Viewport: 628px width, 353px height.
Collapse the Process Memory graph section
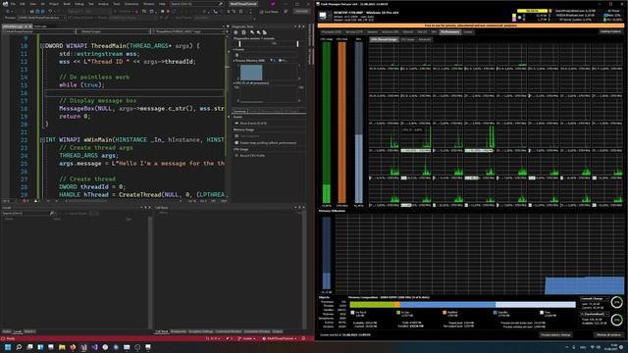click(234, 61)
